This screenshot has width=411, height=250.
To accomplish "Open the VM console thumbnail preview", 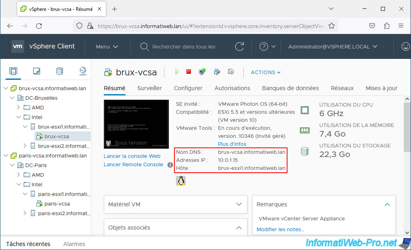I will [136, 124].
